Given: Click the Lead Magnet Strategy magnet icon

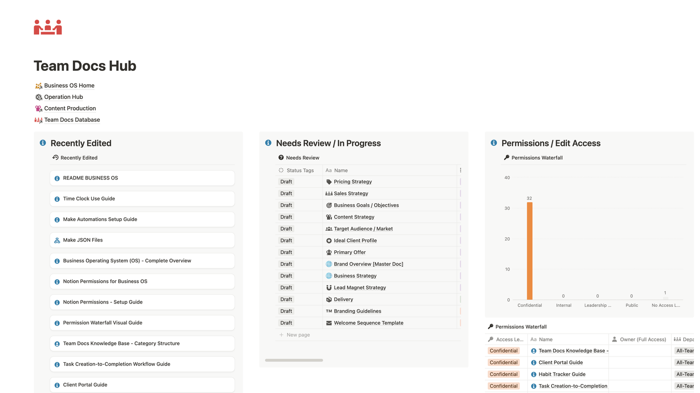Looking at the screenshot, I should pos(329,288).
